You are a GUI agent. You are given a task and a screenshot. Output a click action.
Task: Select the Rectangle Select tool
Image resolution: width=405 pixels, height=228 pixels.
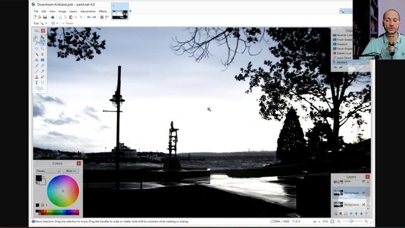coord(37,37)
